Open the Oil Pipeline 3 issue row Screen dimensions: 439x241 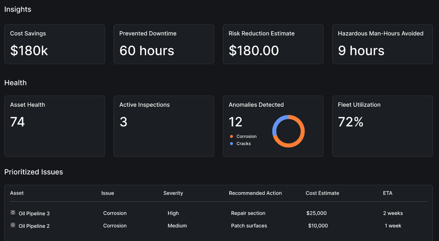point(219,213)
